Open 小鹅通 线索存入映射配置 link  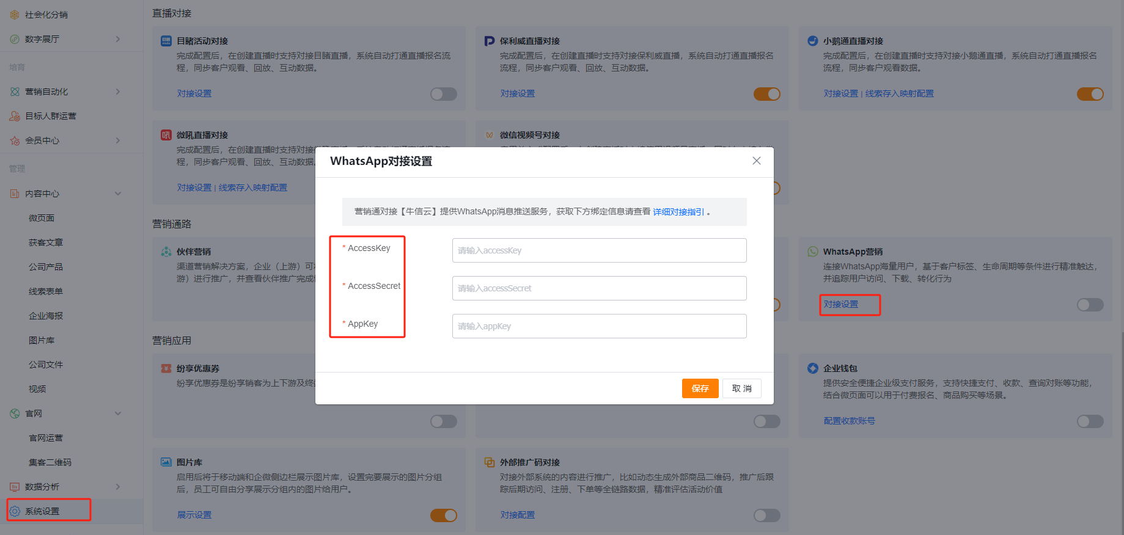point(900,93)
